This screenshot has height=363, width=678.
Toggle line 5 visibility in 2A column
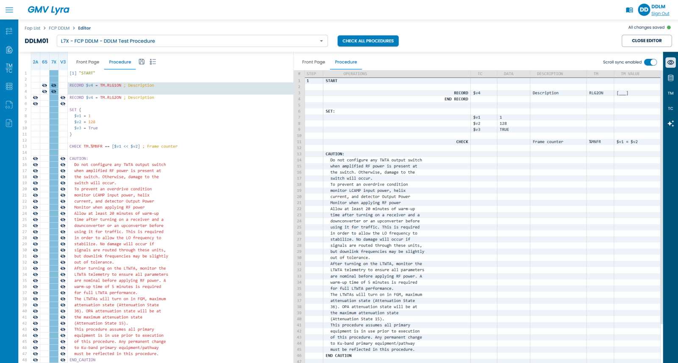(x=35, y=98)
